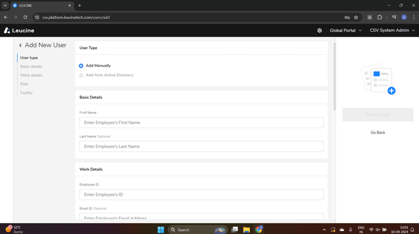Open a new browser tab

[x=79, y=5]
